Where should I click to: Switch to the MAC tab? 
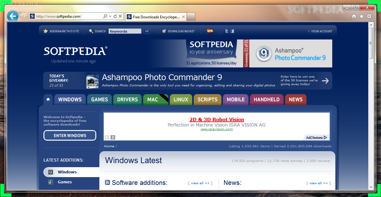[x=156, y=99]
